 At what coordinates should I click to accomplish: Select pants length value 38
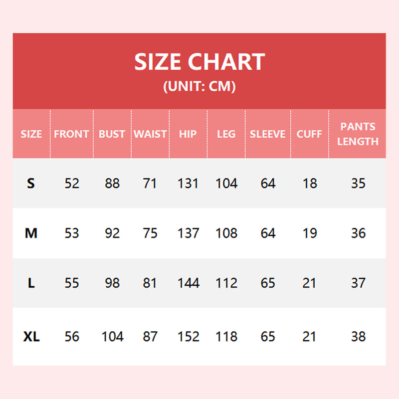tap(358, 337)
